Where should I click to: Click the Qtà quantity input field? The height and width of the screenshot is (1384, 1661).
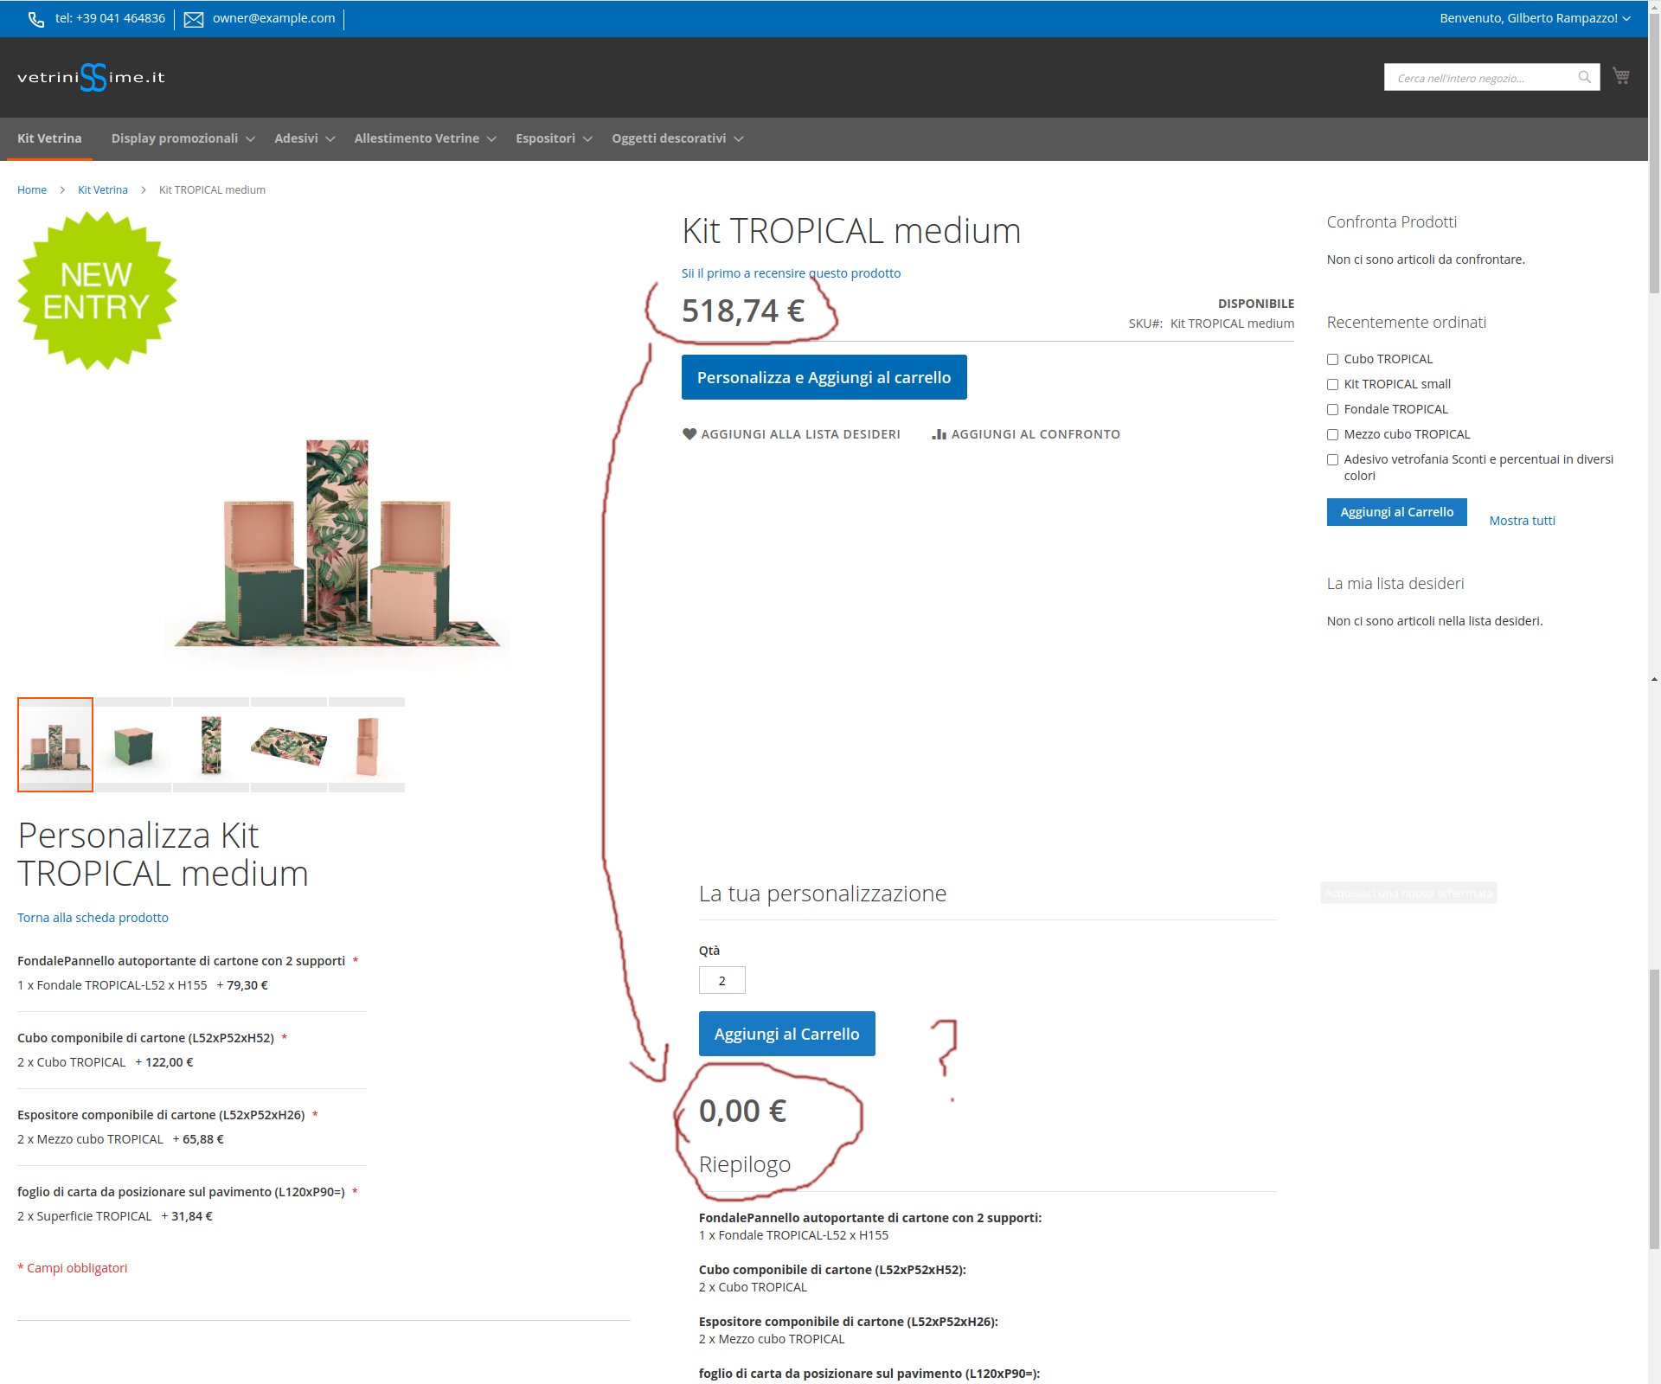point(721,980)
